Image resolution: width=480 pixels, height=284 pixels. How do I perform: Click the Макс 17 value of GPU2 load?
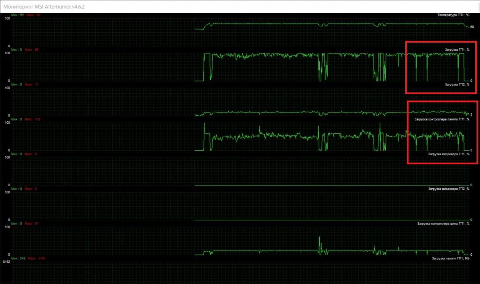32,85
